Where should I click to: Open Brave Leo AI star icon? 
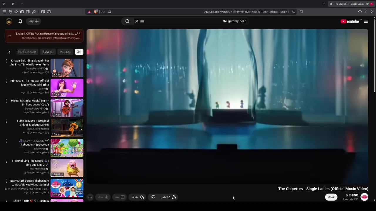point(16,12)
